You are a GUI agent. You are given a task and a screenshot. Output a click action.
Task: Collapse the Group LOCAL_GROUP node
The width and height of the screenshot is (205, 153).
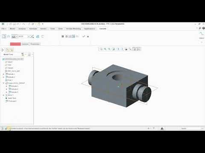[x=3, y=83]
